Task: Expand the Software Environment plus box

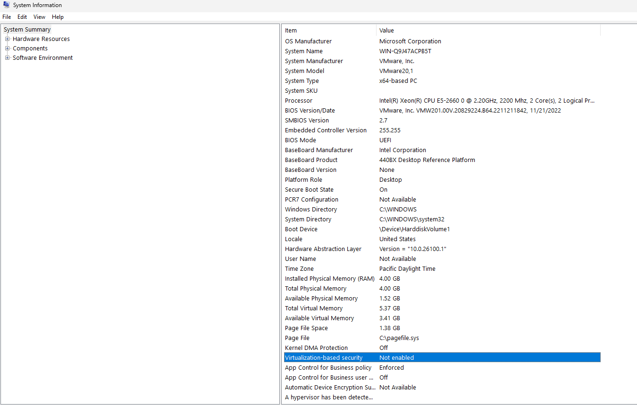Action: pyautogui.click(x=7, y=58)
